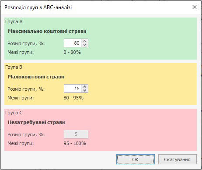Click the Малокоштовні страви heading
Image resolution: width=202 pixels, height=170 pixels.
(36, 77)
